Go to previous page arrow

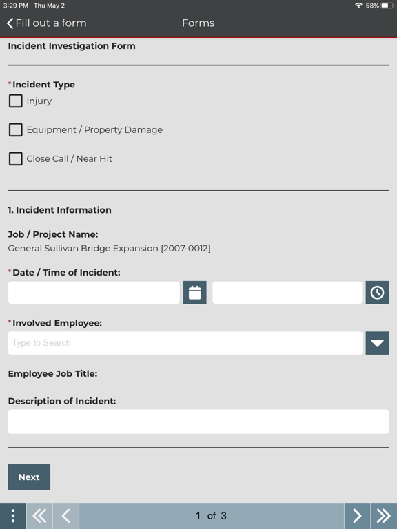coord(66,516)
